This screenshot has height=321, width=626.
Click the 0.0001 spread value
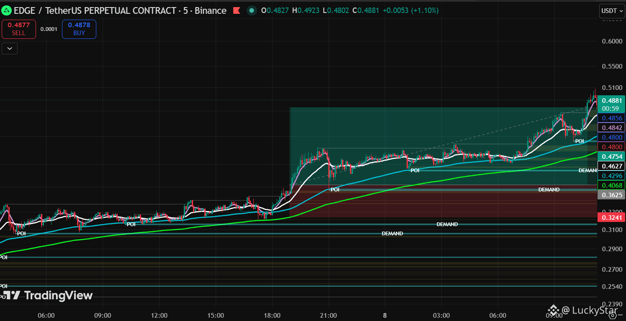49,29
